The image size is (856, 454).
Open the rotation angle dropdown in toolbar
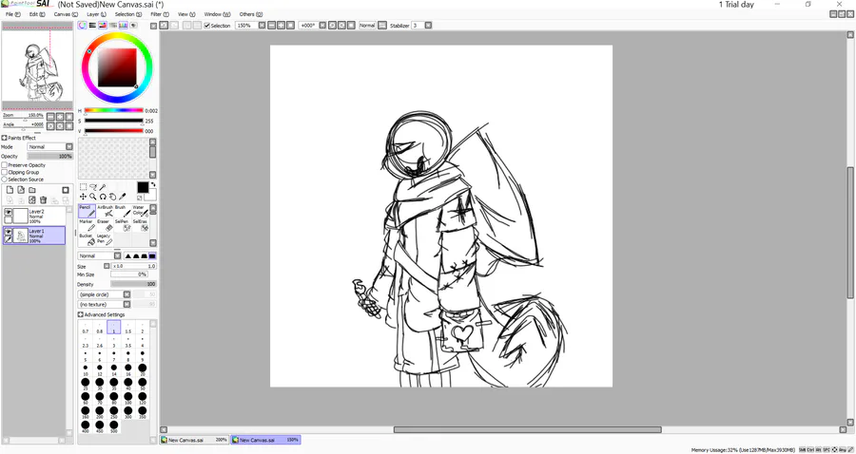322,25
